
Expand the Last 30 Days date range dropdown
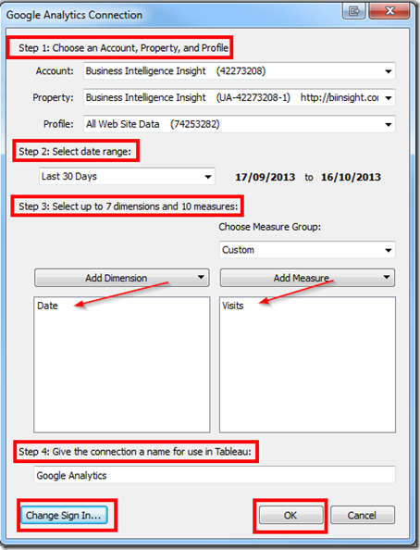click(x=127, y=177)
